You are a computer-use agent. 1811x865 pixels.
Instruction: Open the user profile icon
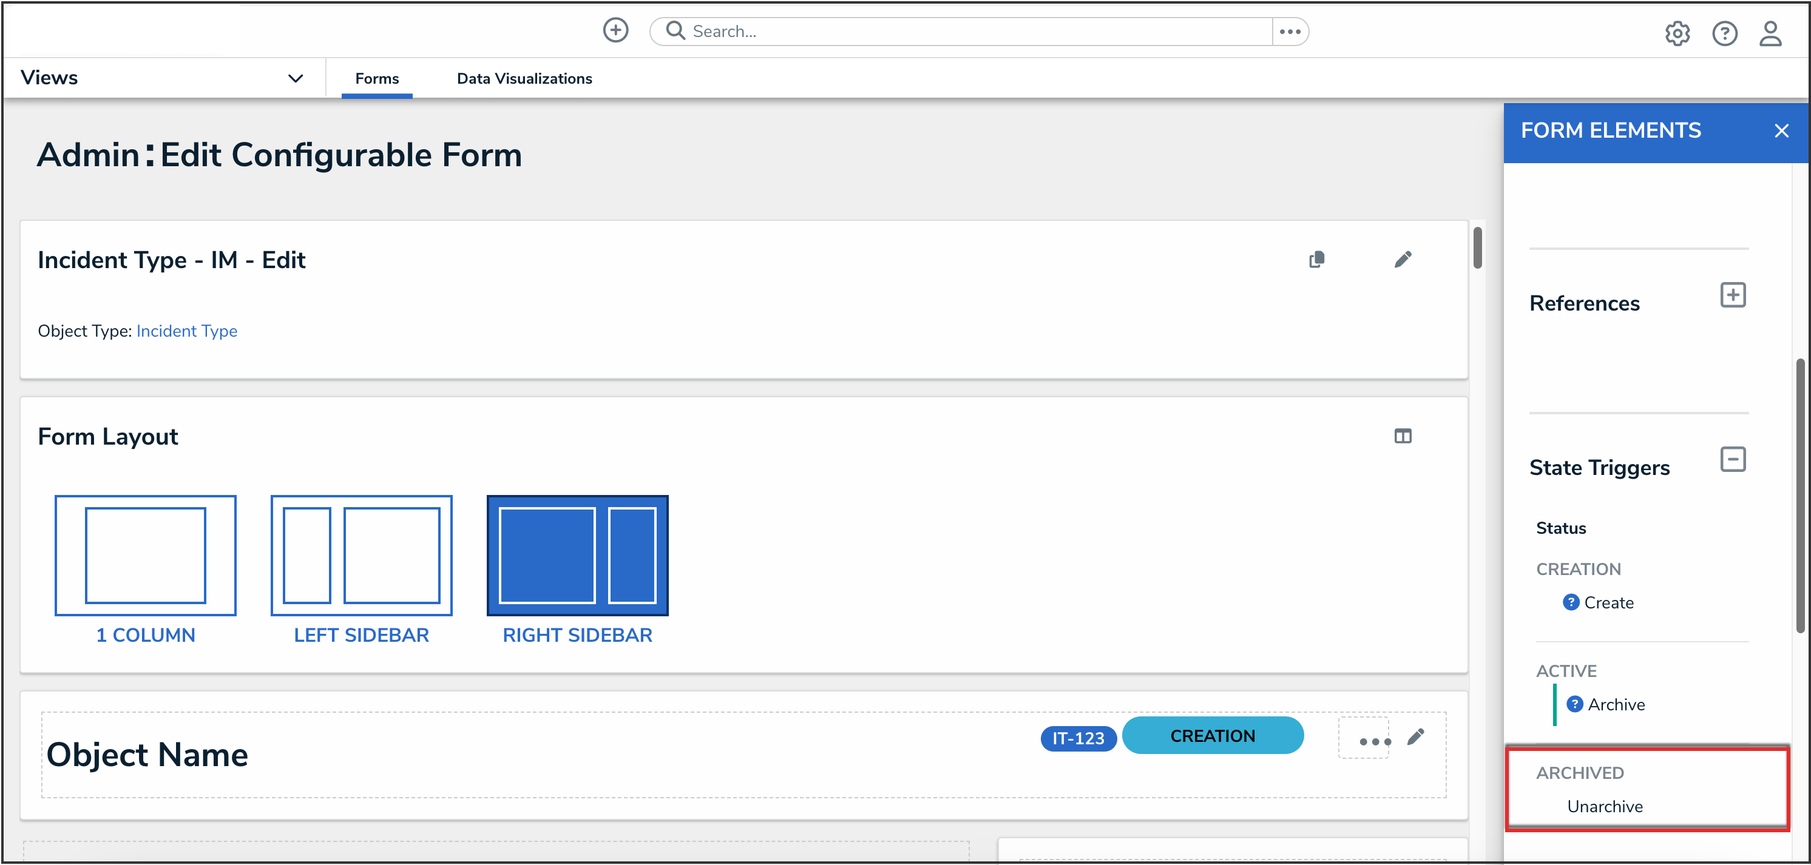[1770, 33]
